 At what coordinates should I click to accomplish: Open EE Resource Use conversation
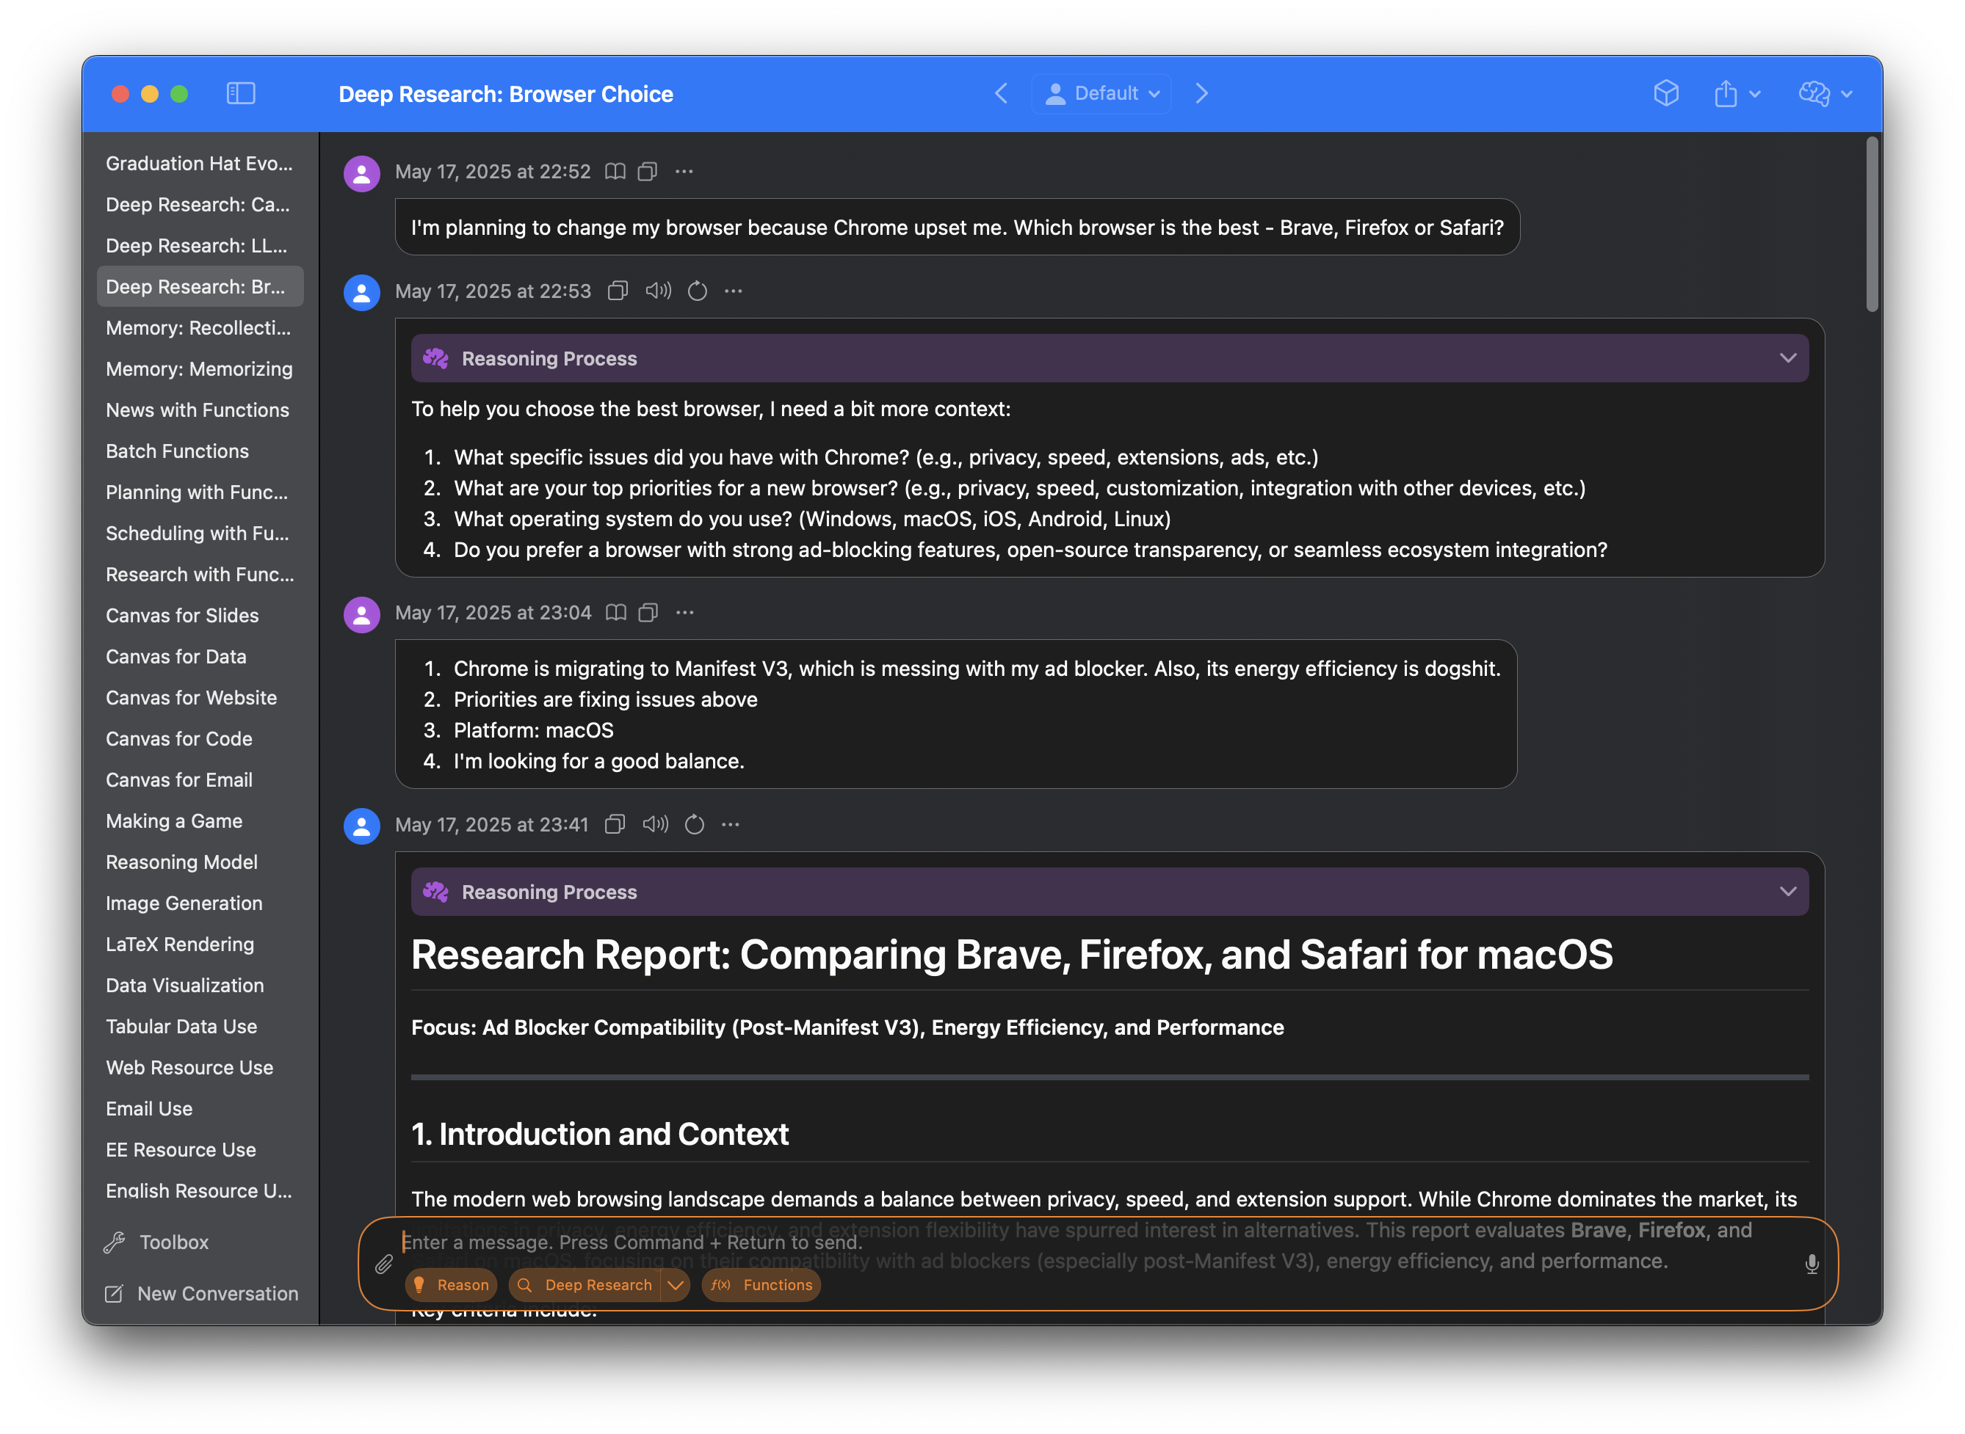pos(200,1149)
